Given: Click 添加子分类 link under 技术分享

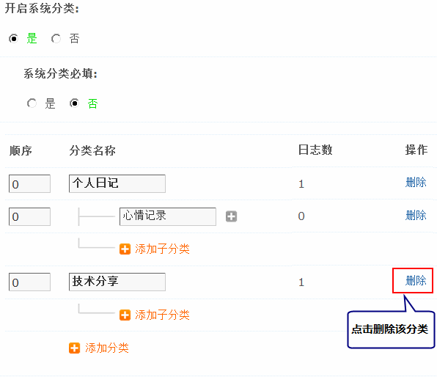Looking at the screenshot, I should pyautogui.click(x=162, y=315).
